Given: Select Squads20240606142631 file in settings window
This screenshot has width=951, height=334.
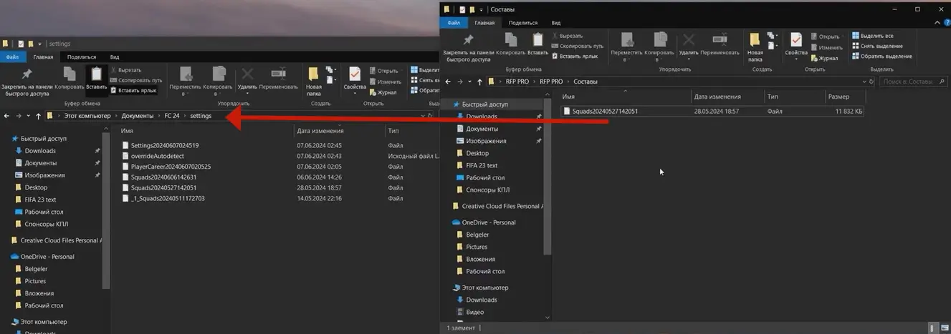Looking at the screenshot, I should [163, 177].
